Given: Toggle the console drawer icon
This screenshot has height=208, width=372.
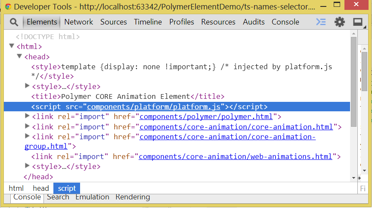Looking at the screenshot, I should point(321,22).
